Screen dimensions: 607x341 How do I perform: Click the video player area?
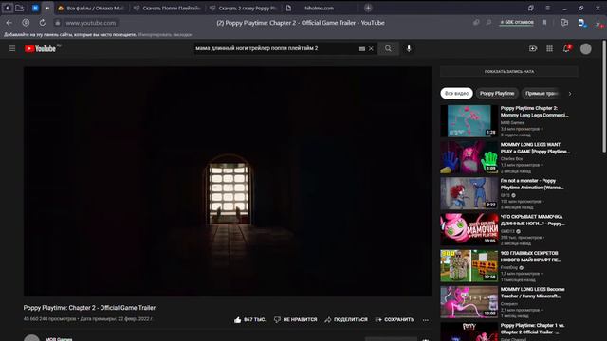[x=228, y=181]
